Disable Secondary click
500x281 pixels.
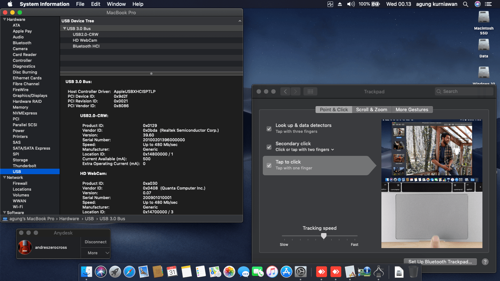269,147
